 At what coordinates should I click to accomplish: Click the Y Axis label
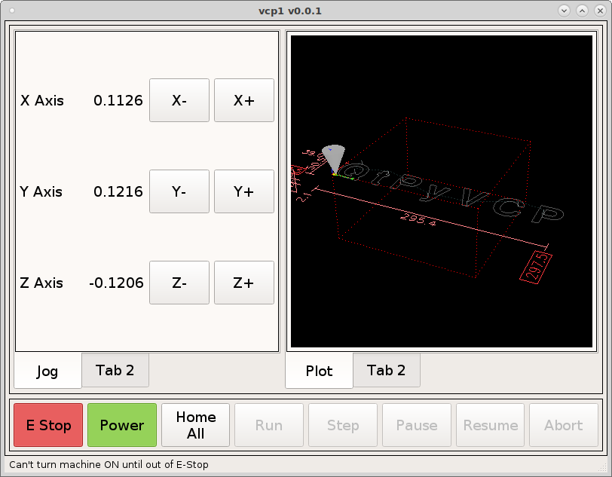tap(41, 191)
